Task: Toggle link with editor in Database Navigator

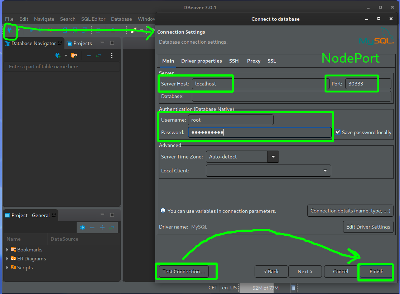Action: pos(98,55)
